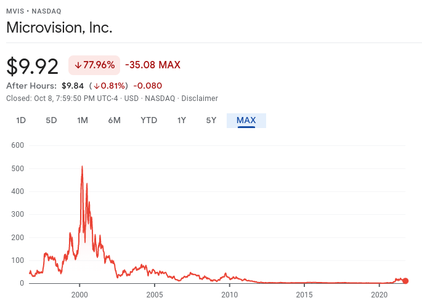Select the 1D time range tab
422x298 pixels.
pos(21,120)
